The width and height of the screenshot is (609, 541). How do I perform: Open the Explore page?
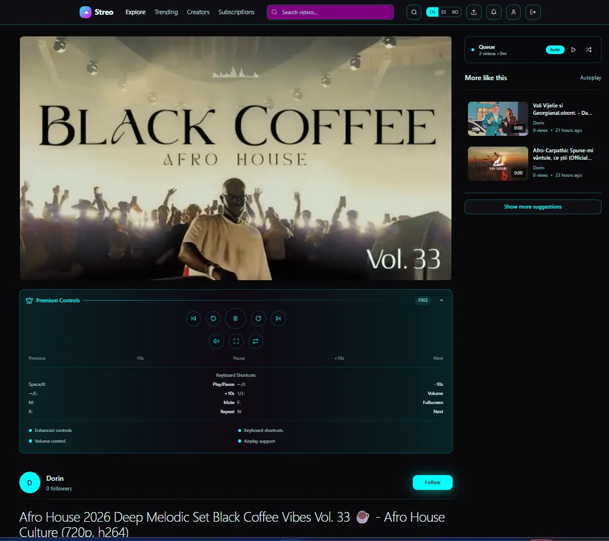pos(135,12)
